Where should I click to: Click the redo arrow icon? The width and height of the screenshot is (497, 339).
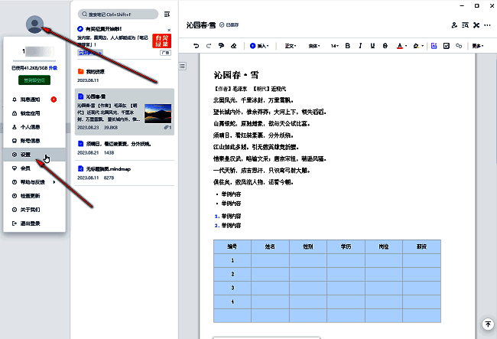[209, 46]
